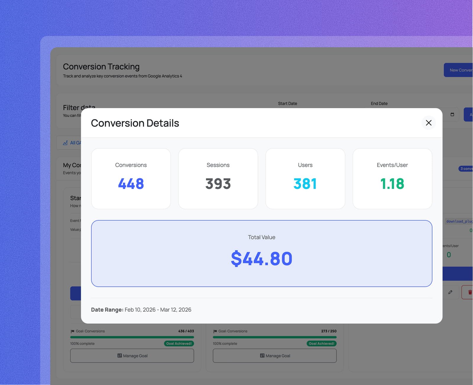The height and width of the screenshot is (385, 473).
Task: Click the flag icon on the 273/250 goal card
Action: coord(215,331)
